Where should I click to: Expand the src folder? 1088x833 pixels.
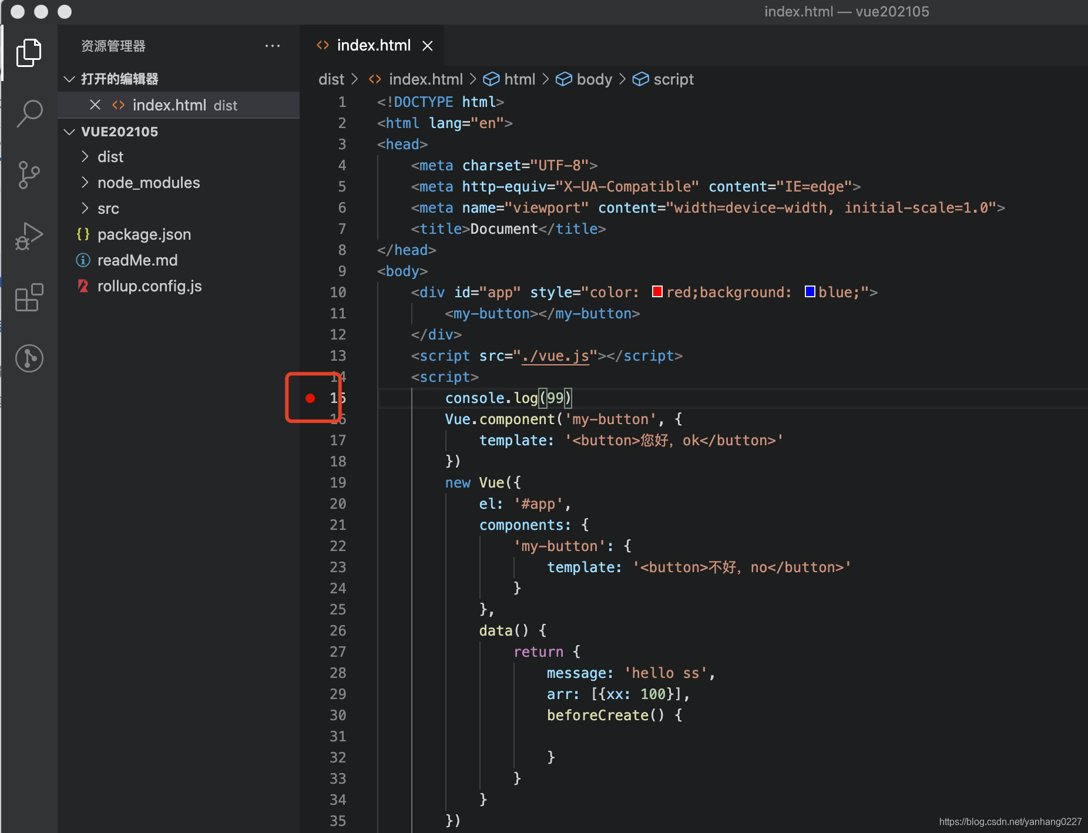coord(108,209)
